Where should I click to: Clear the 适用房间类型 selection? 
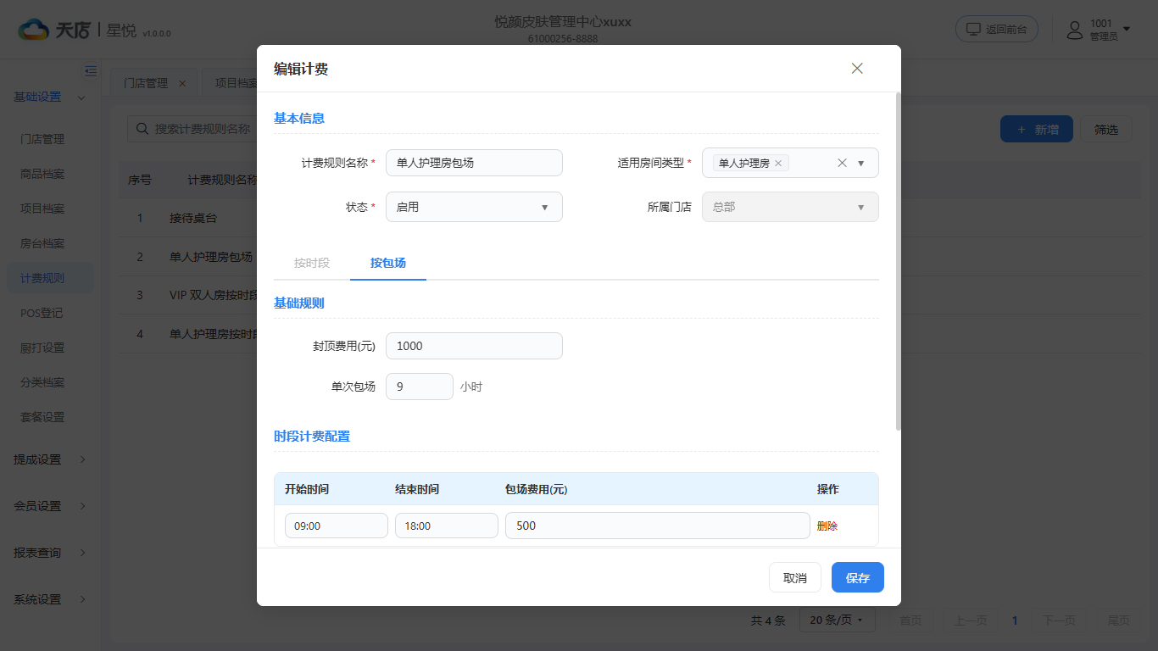pyautogui.click(x=842, y=163)
